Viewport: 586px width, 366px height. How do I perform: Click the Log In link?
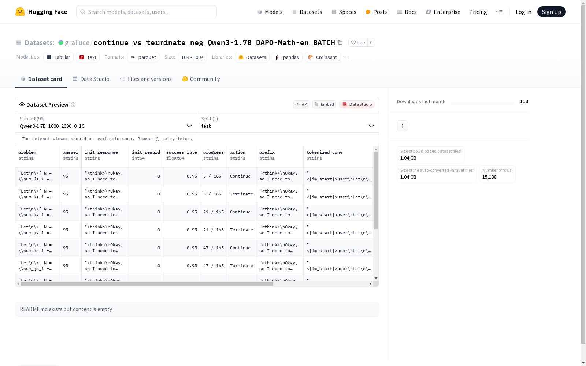click(x=523, y=12)
